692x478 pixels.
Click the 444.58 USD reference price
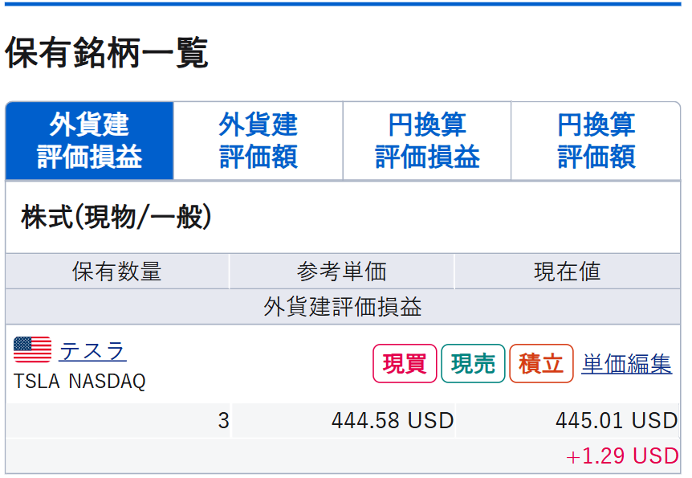pyautogui.click(x=393, y=421)
